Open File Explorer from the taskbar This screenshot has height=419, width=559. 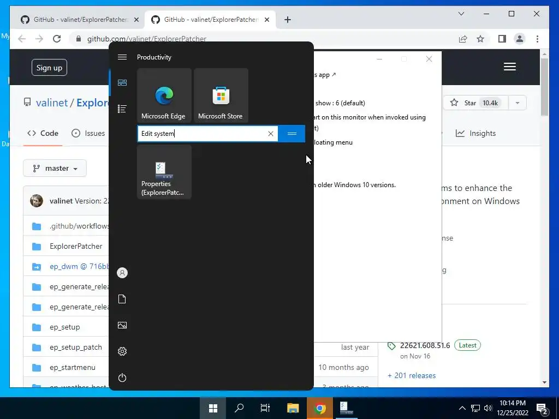(293, 408)
